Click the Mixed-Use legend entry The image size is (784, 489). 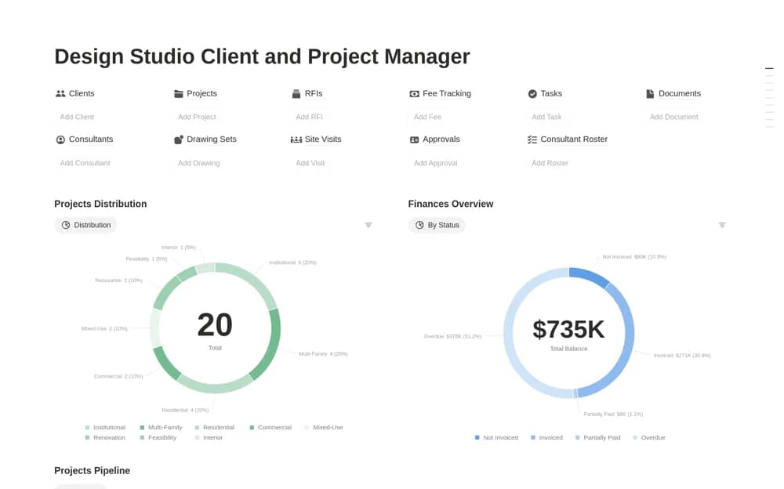[x=324, y=428]
